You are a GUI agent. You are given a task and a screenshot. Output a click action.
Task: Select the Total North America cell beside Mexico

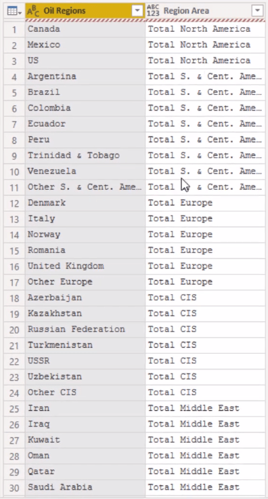[x=205, y=45]
